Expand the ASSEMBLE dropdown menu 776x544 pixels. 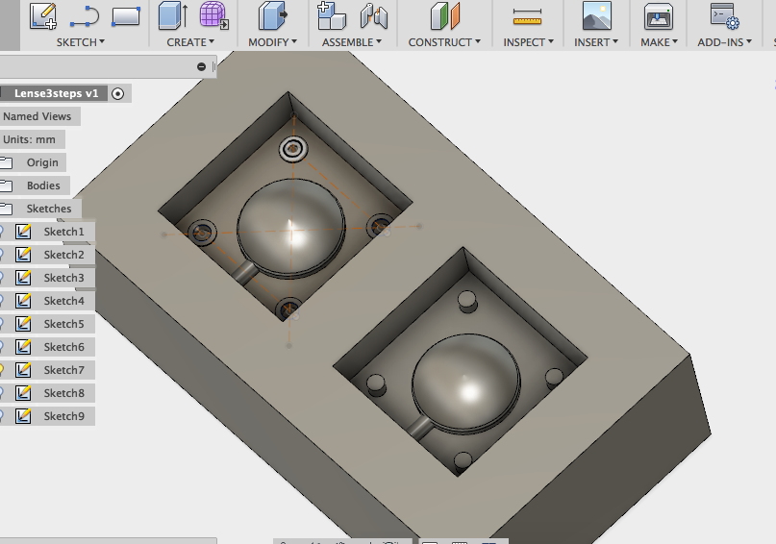[x=352, y=42]
